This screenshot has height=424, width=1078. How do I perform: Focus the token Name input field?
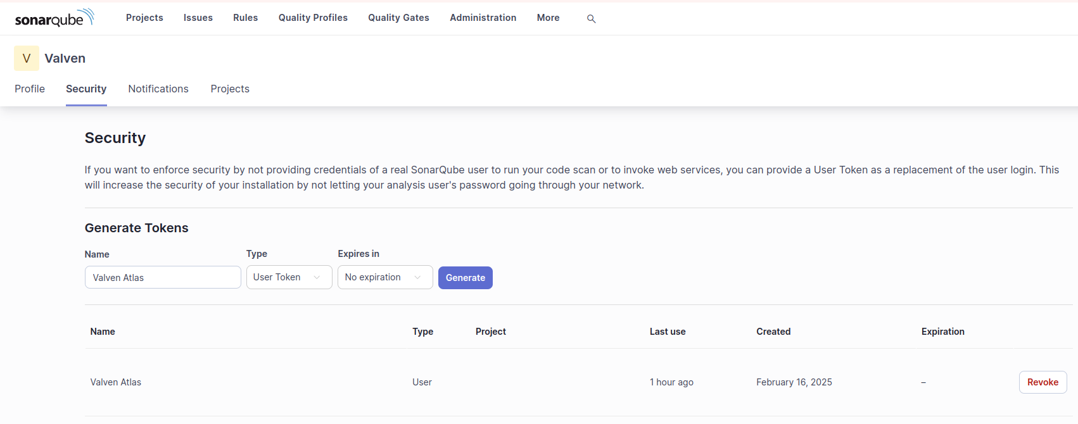point(163,277)
